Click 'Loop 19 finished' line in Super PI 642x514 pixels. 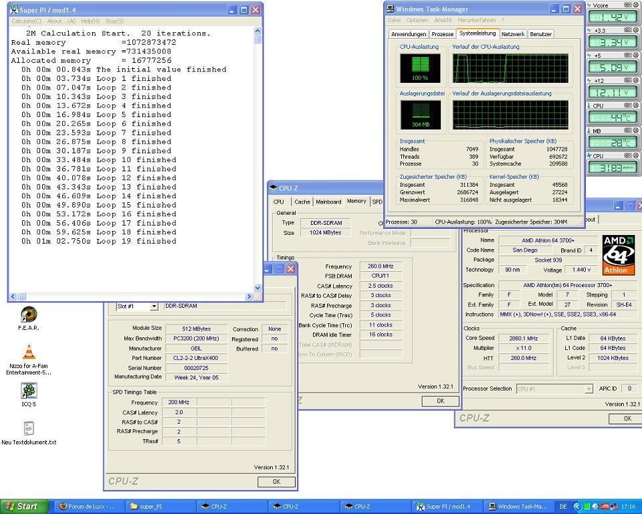coord(136,241)
